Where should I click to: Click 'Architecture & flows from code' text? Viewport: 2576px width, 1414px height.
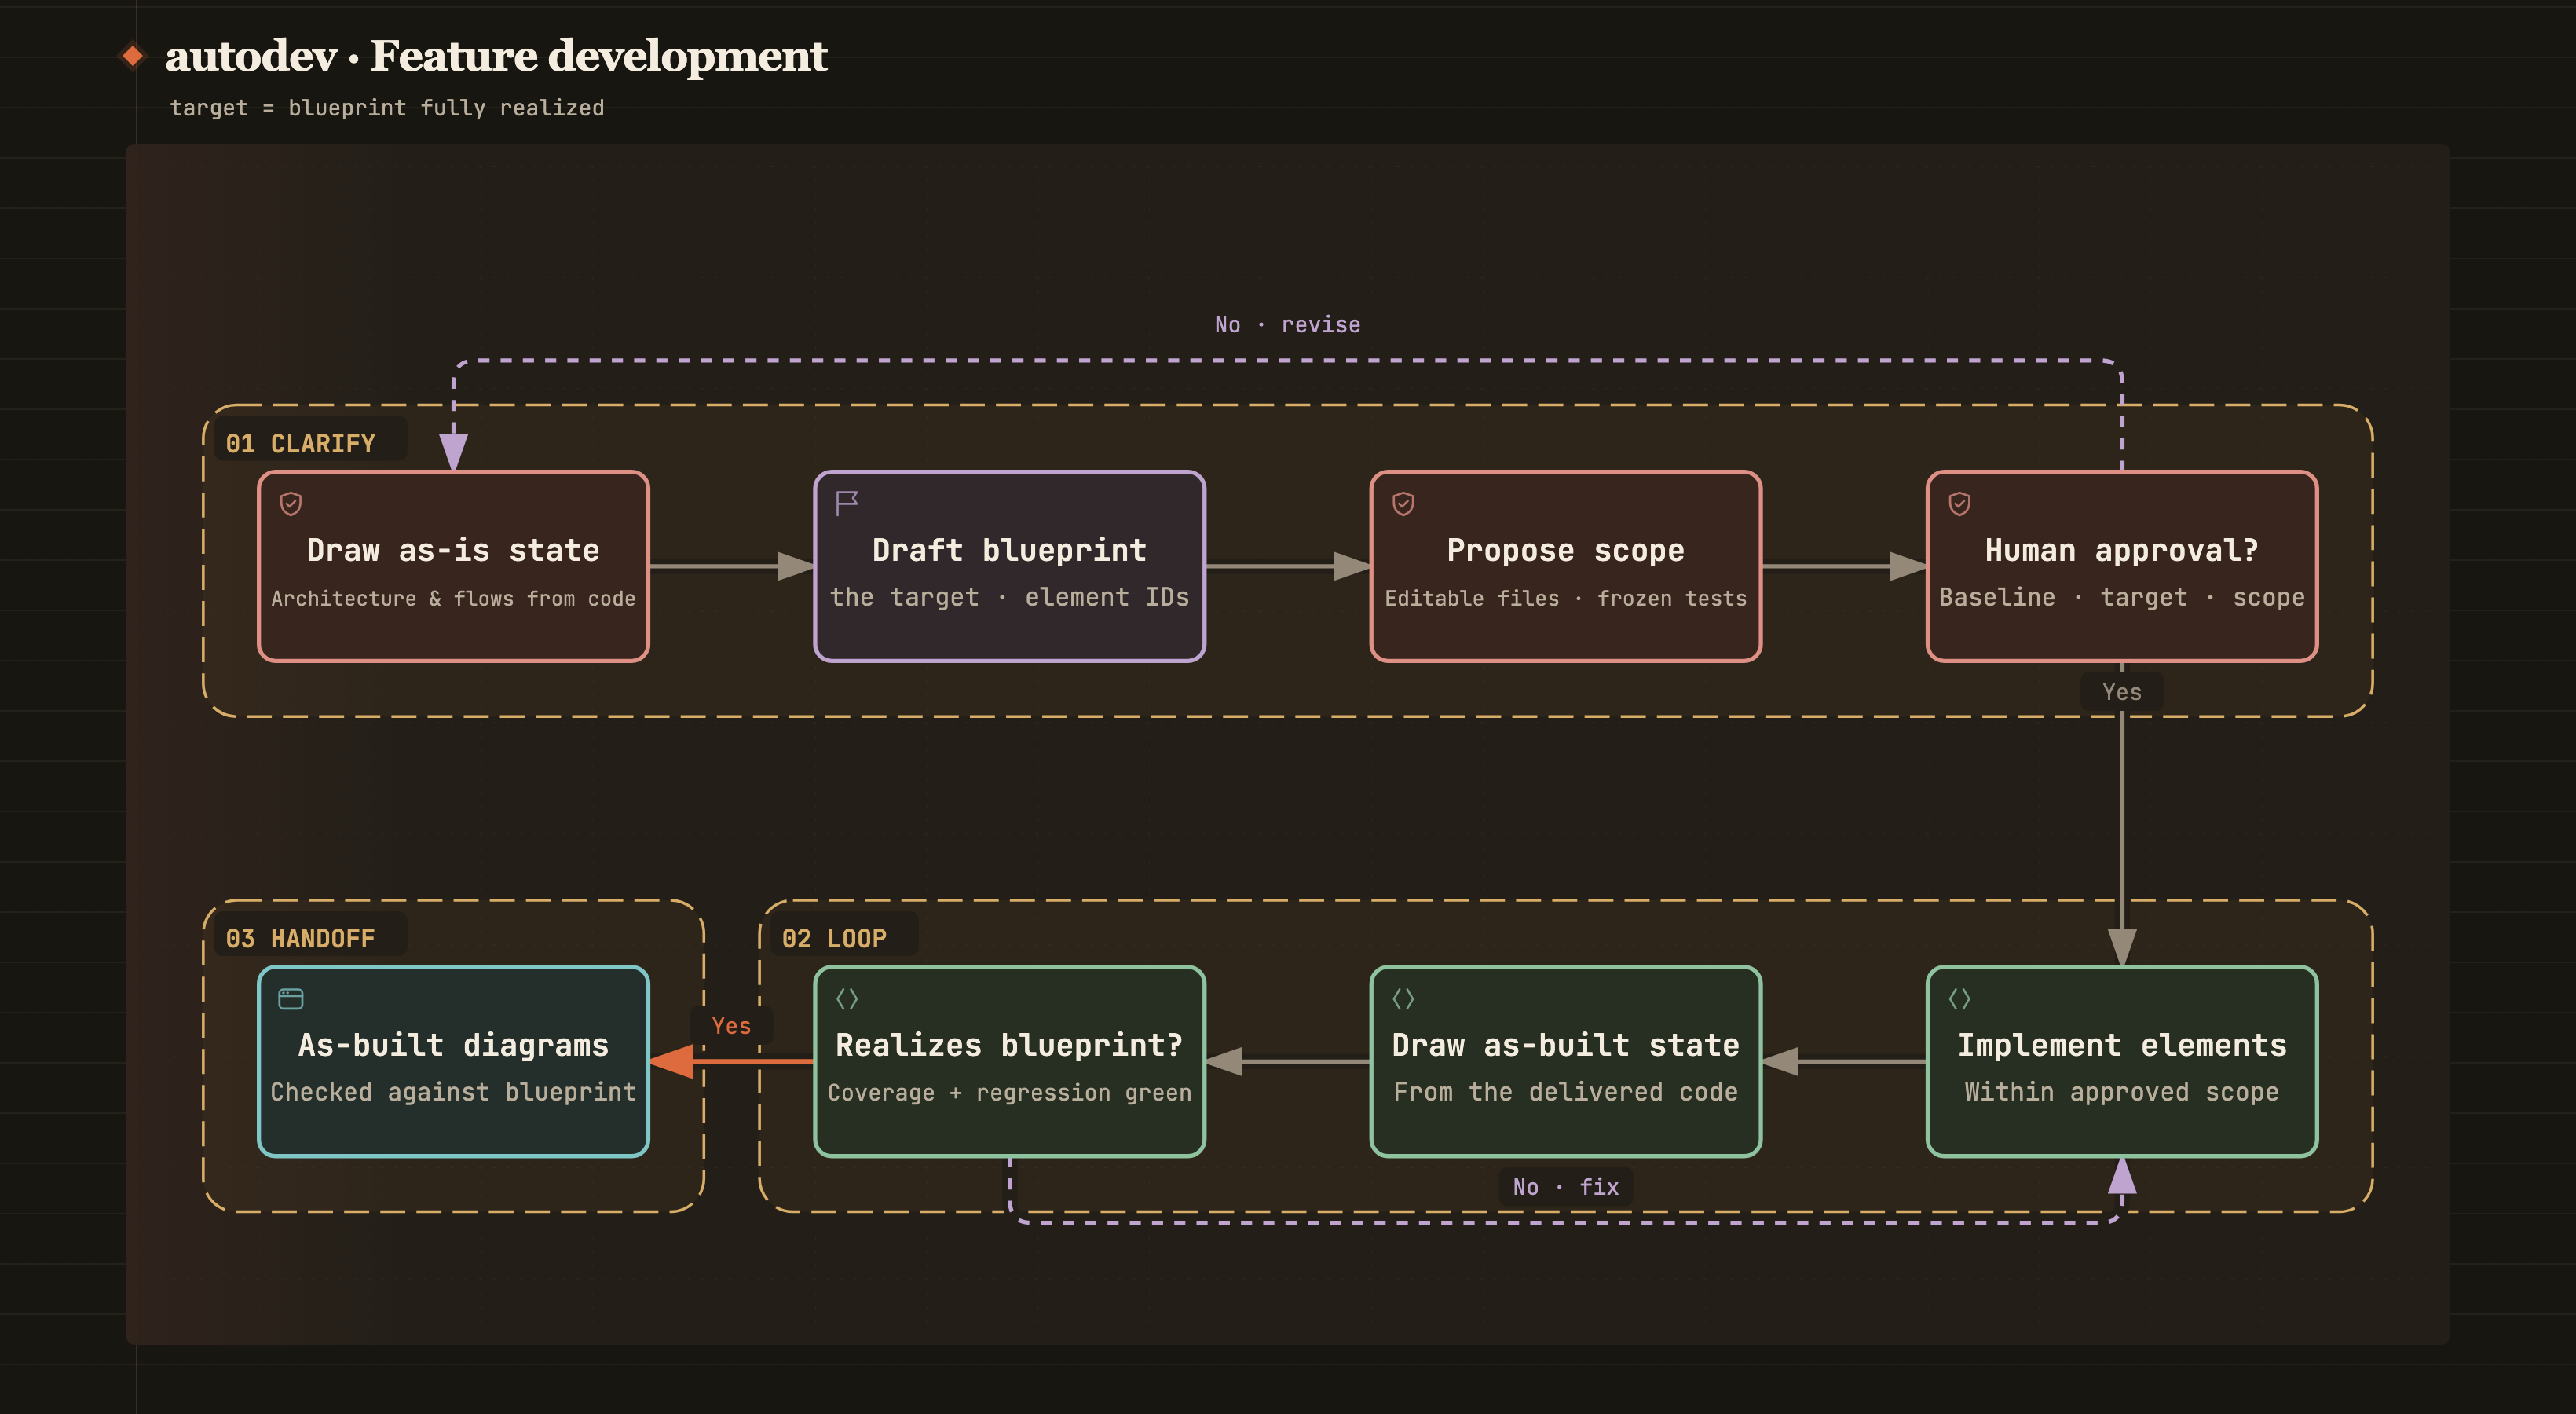point(453,598)
